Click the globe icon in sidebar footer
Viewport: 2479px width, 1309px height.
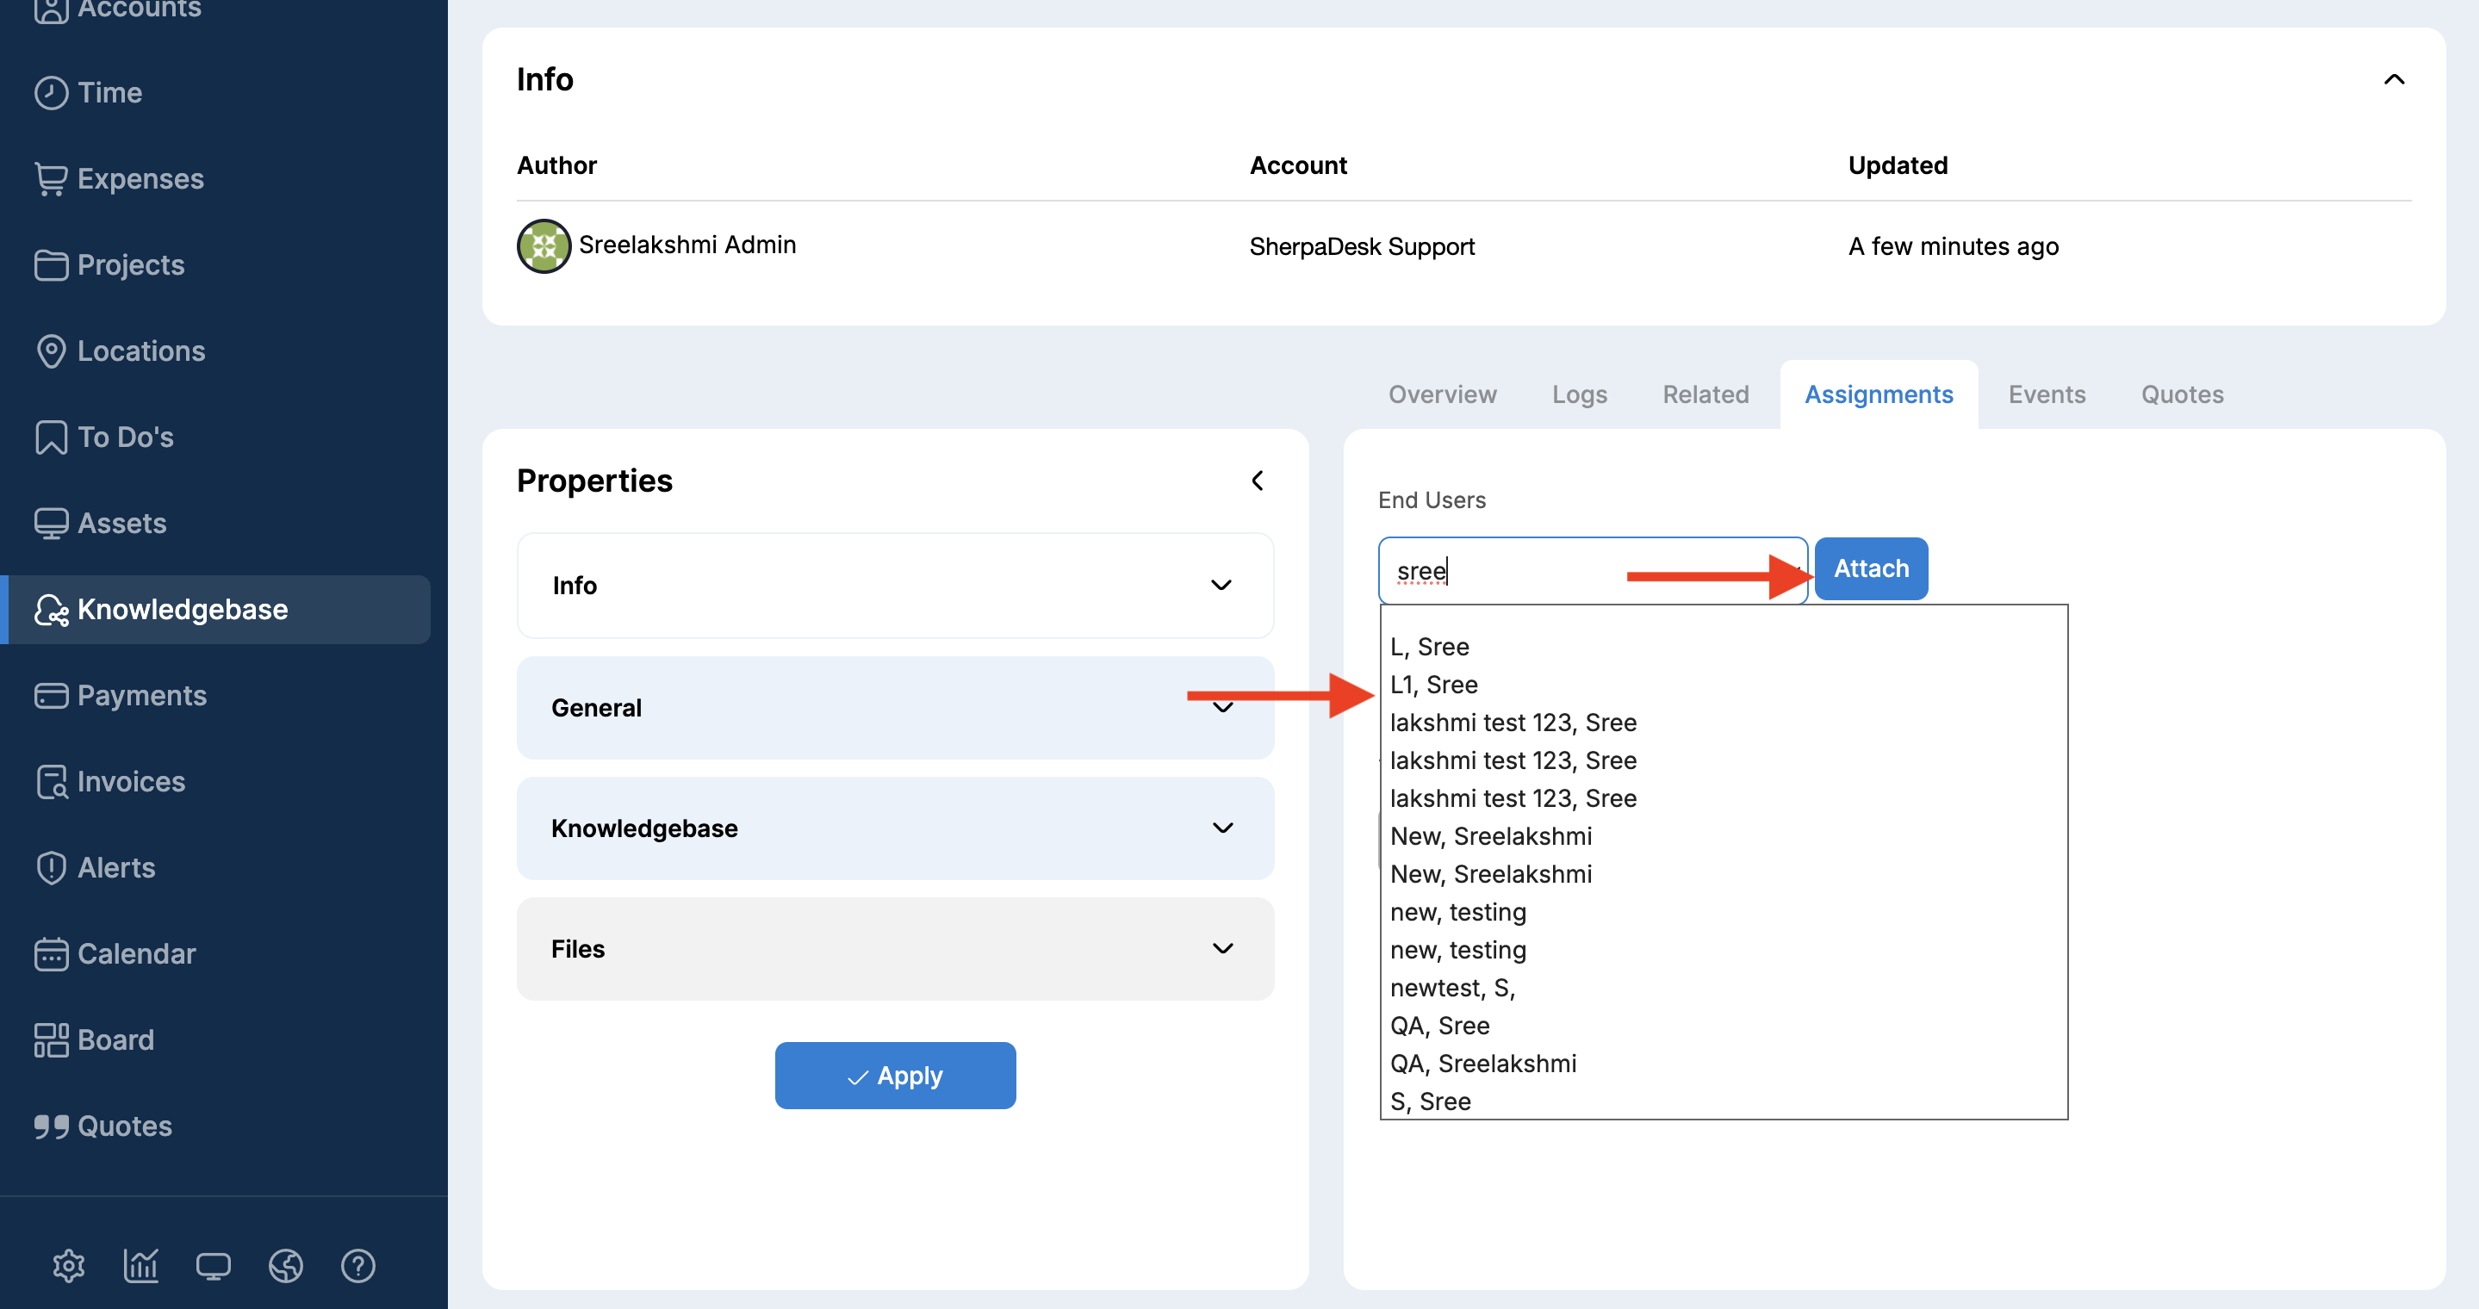point(286,1266)
